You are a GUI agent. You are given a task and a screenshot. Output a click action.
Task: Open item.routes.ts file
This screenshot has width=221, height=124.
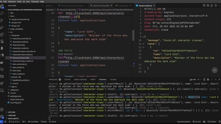[x=18, y=74]
